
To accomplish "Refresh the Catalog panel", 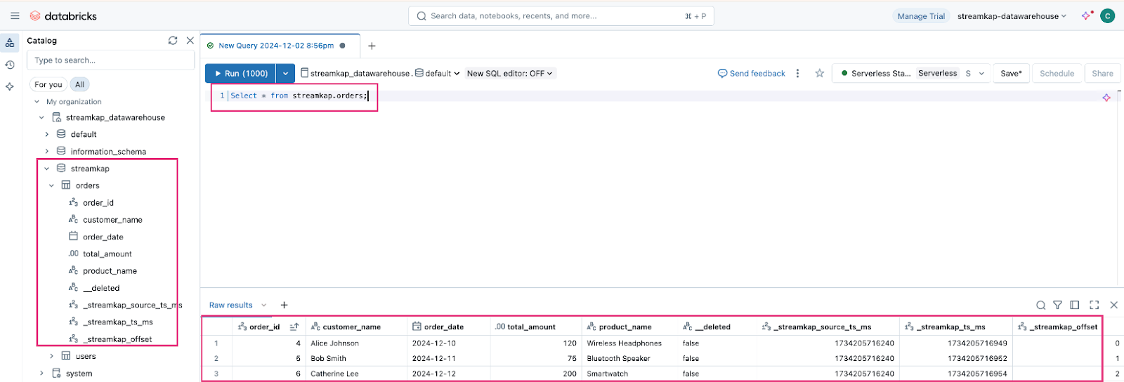I will pos(173,41).
